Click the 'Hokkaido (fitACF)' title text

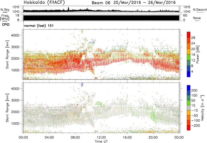pos(44,2)
